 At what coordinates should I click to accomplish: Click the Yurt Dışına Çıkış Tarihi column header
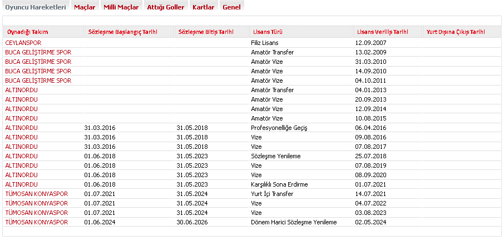[x=456, y=32]
